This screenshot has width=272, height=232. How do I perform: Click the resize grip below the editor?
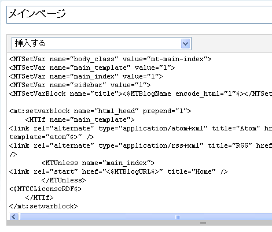[203, 223]
